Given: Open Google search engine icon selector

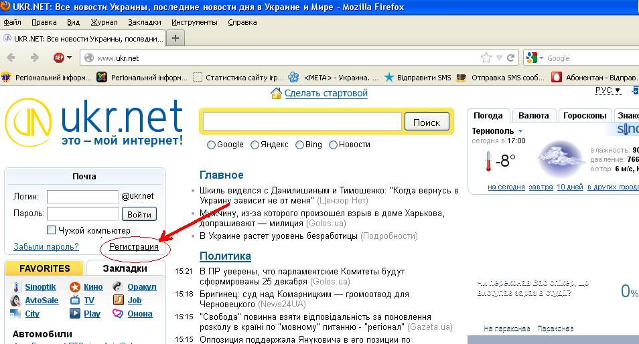Looking at the screenshot, I should point(532,58).
